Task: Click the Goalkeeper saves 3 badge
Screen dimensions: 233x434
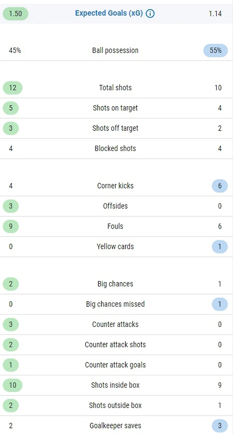Action: pos(220,426)
